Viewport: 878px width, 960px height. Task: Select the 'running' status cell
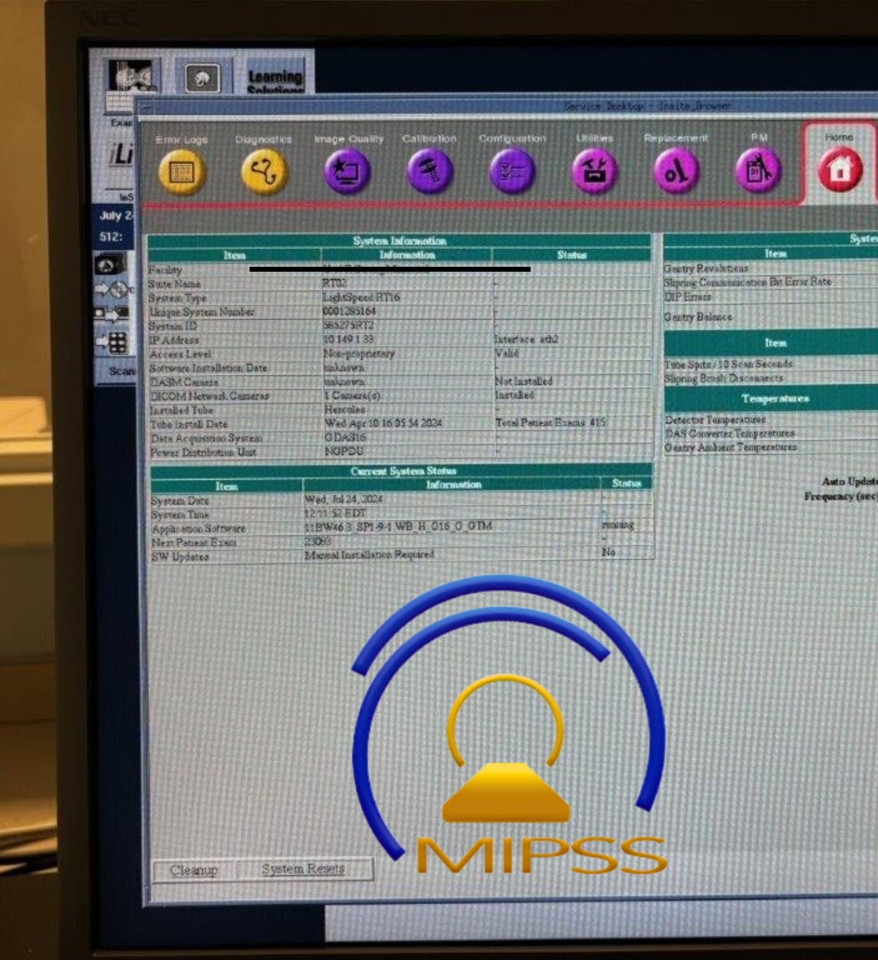[619, 525]
